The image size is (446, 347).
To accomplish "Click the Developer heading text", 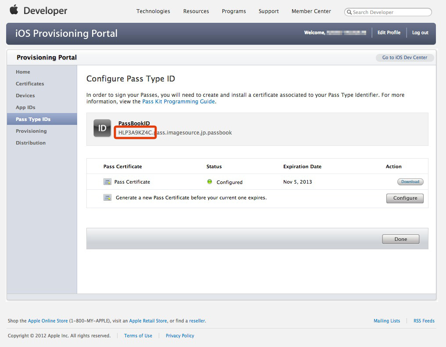I will pyautogui.click(x=45, y=11).
